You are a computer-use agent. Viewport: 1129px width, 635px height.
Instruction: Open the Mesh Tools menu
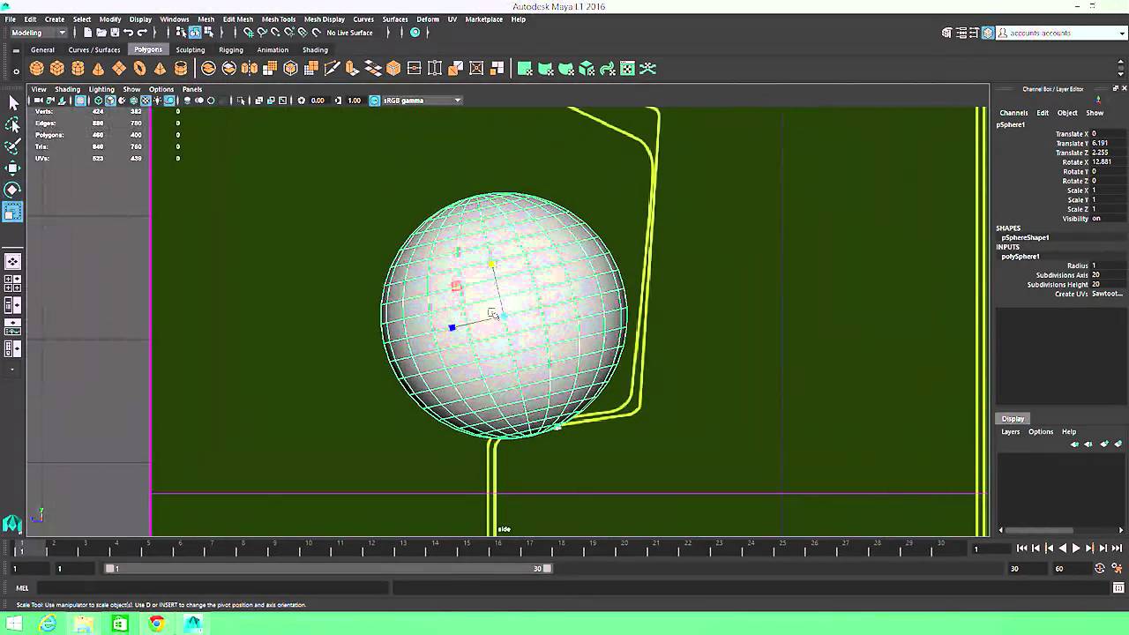click(x=278, y=19)
